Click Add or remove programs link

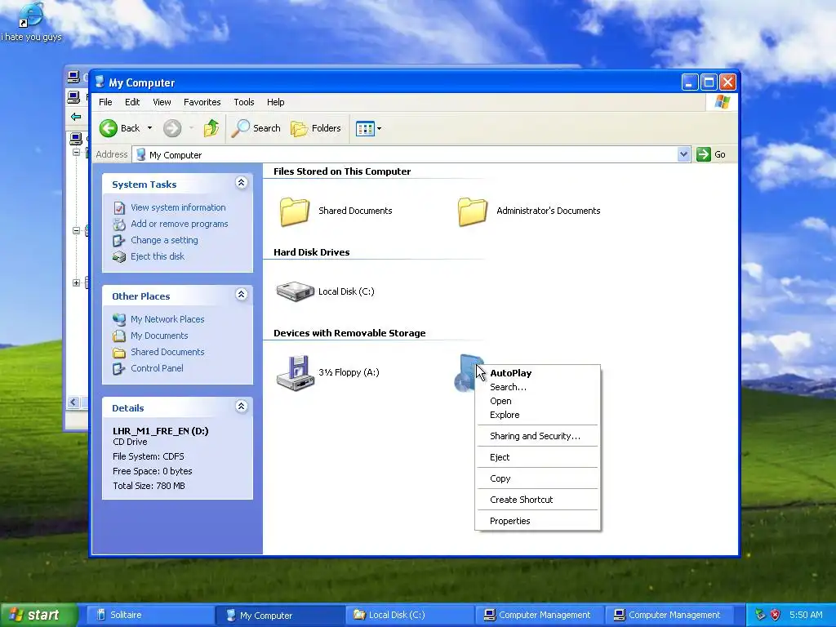pyautogui.click(x=179, y=224)
